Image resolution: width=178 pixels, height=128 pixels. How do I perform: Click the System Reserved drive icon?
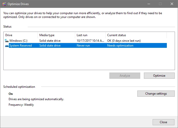click(x=7, y=46)
